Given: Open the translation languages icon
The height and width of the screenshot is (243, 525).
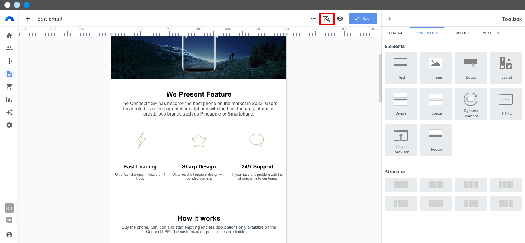Looking at the screenshot, I should 327,19.
